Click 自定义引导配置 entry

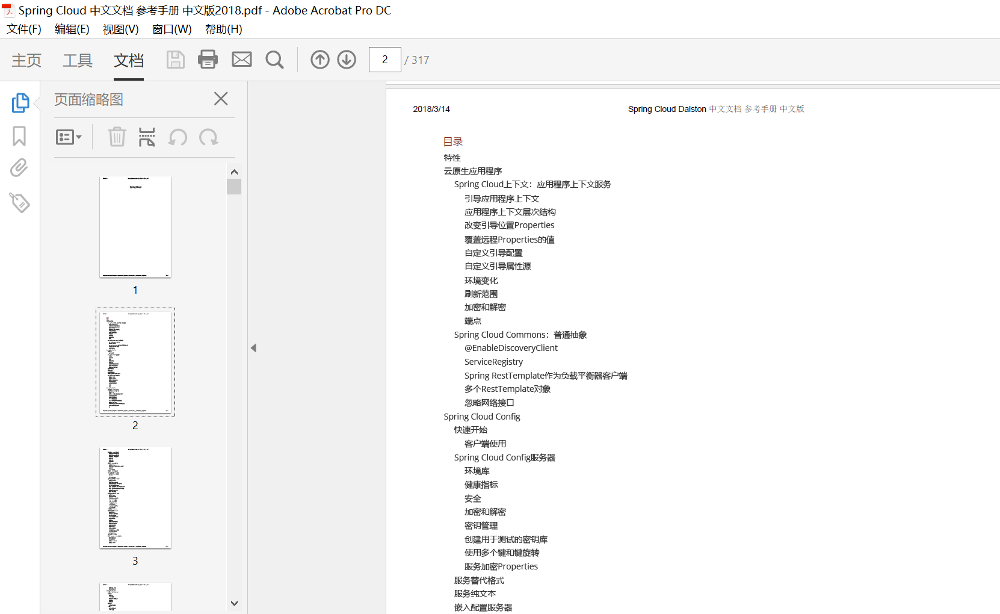tap(493, 253)
